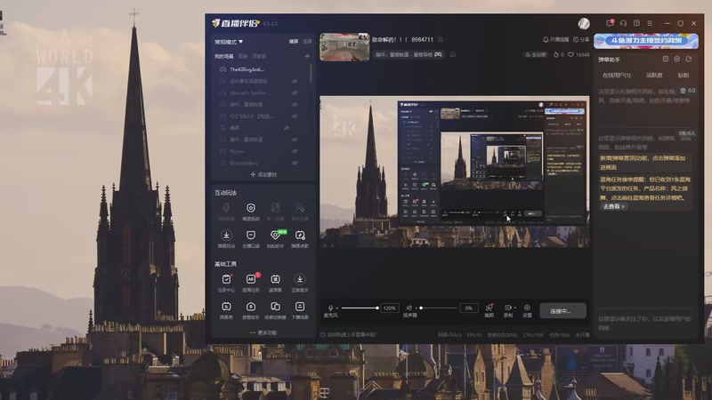Click the microphone icon in bottom bar
The width and height of the screenshot is (712, 400).
pos(330,308)
